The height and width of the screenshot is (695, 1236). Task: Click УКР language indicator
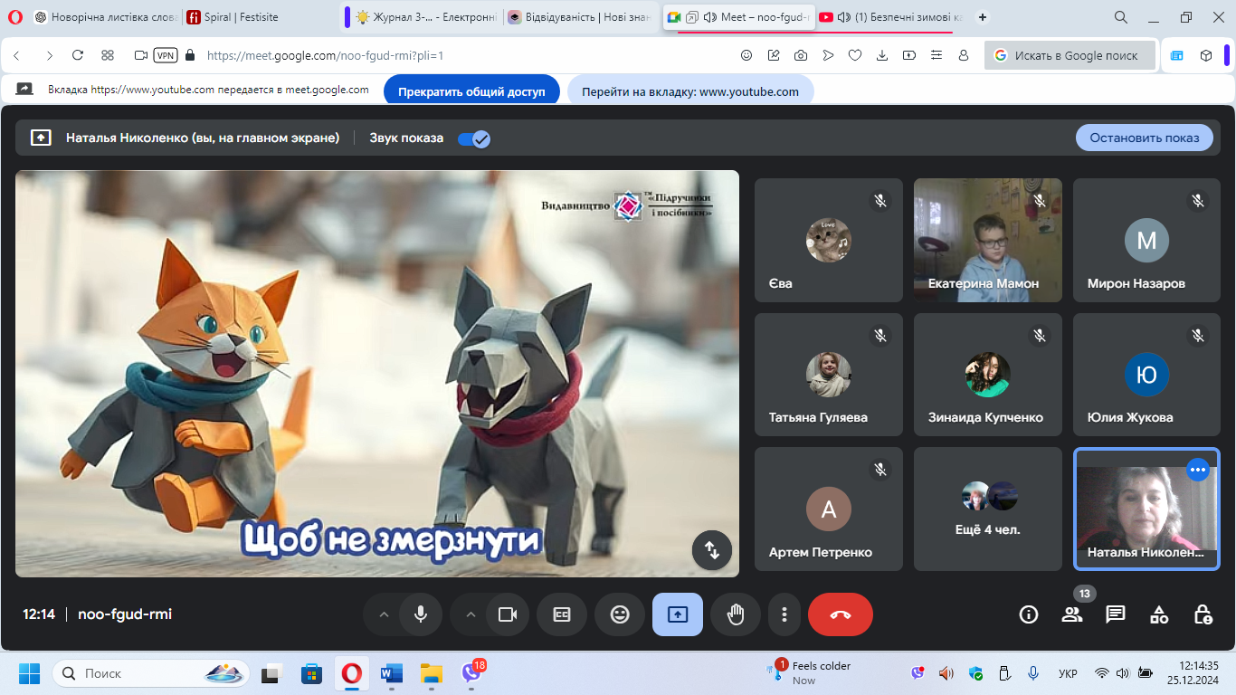pyautogui.click(x=1068, y=674)
